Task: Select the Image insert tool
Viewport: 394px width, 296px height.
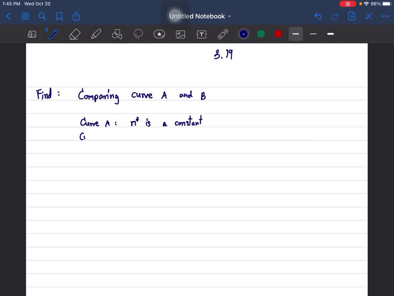Action: pyautogui.click(x=180, y=34)
